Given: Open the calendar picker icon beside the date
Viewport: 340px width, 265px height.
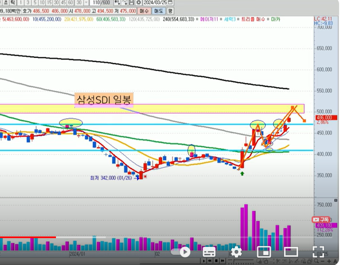Looking at the screenshot, I should pos(170,2).
